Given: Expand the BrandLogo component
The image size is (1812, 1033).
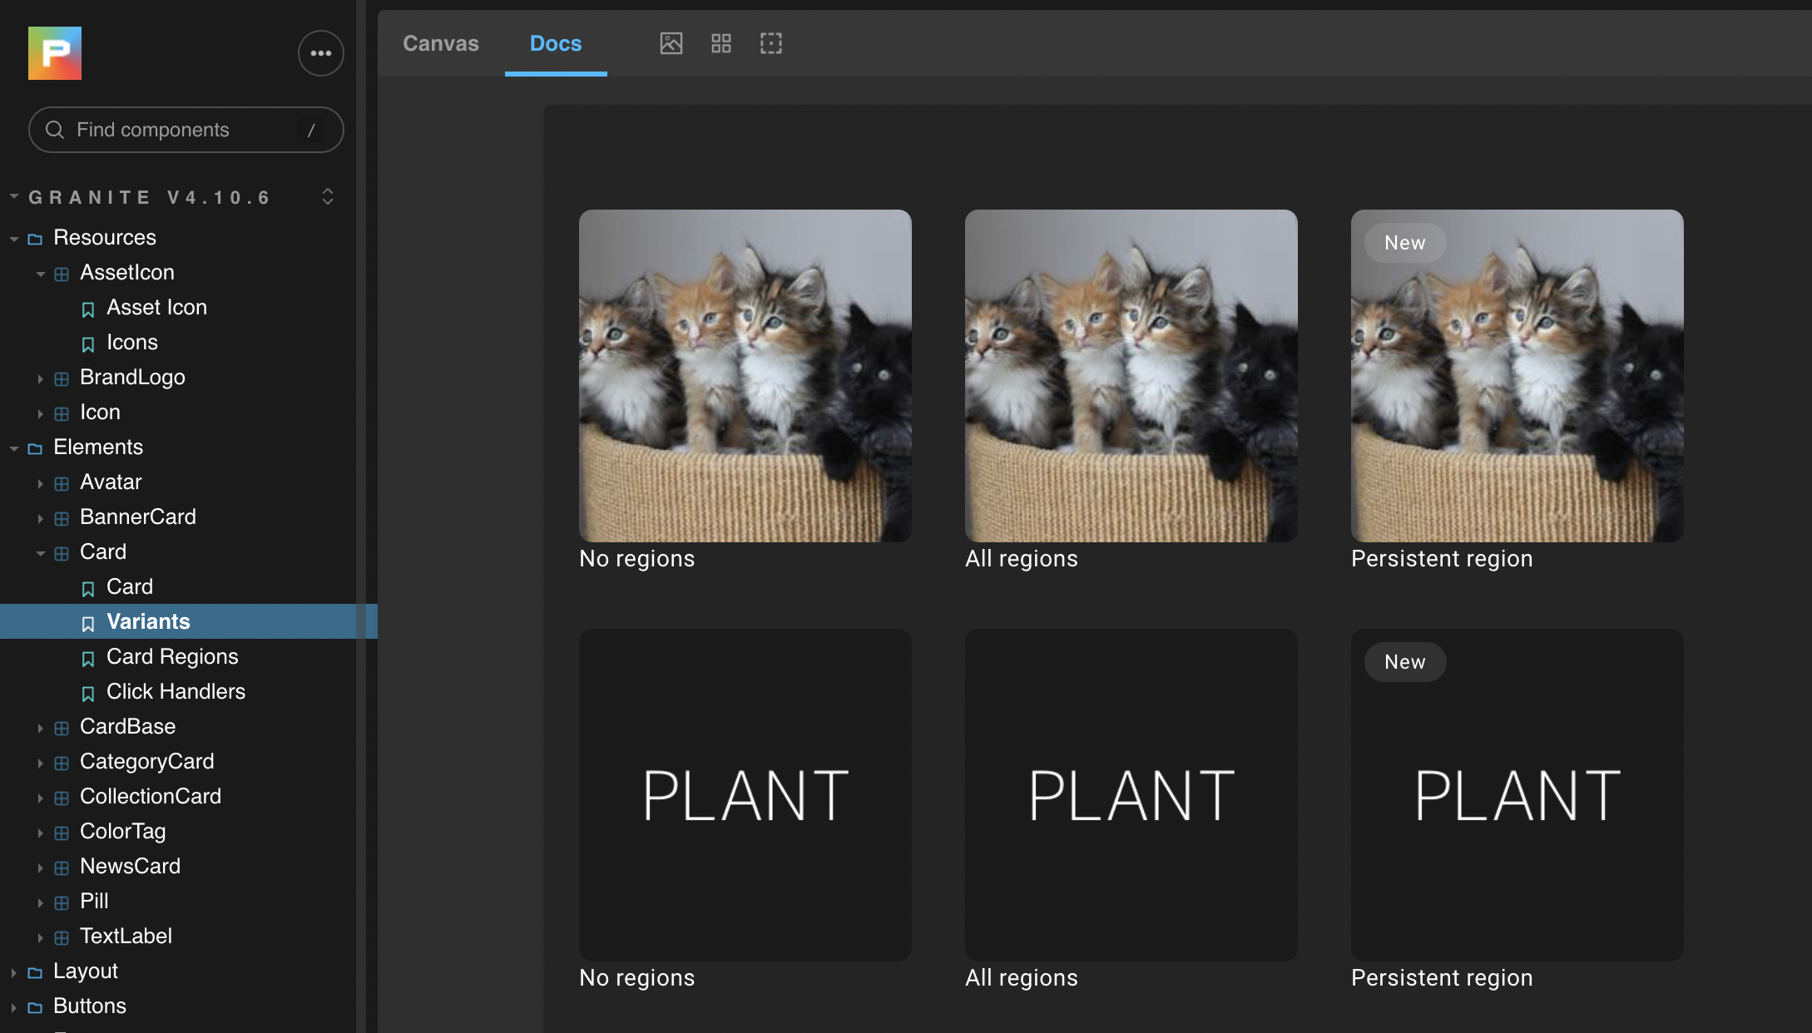Looking at the screenshot, I should pyautogui.click(x=132, y=378).
